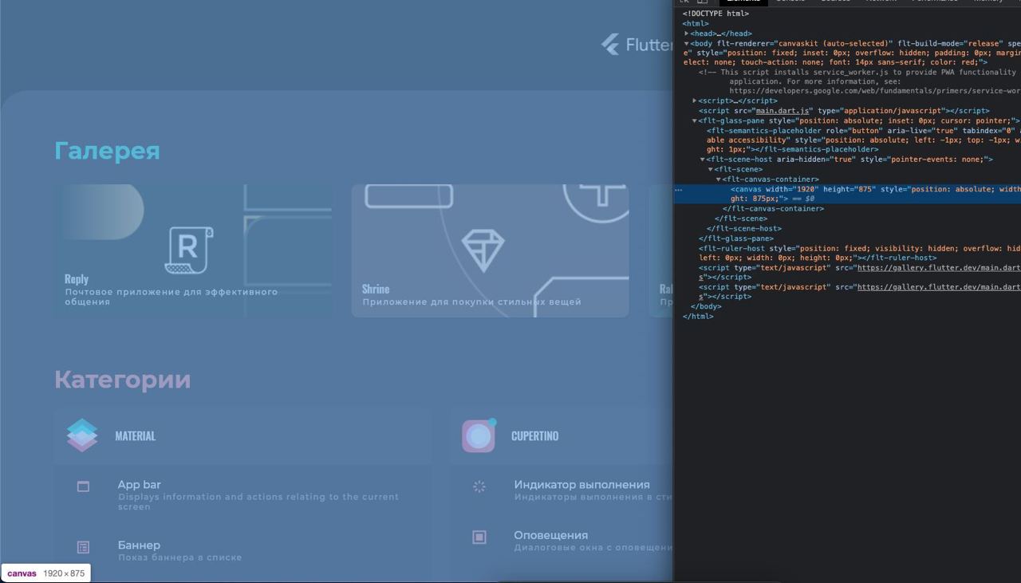Click the Баннер list icon
The image size is (1021, 583).
(83, 547)
